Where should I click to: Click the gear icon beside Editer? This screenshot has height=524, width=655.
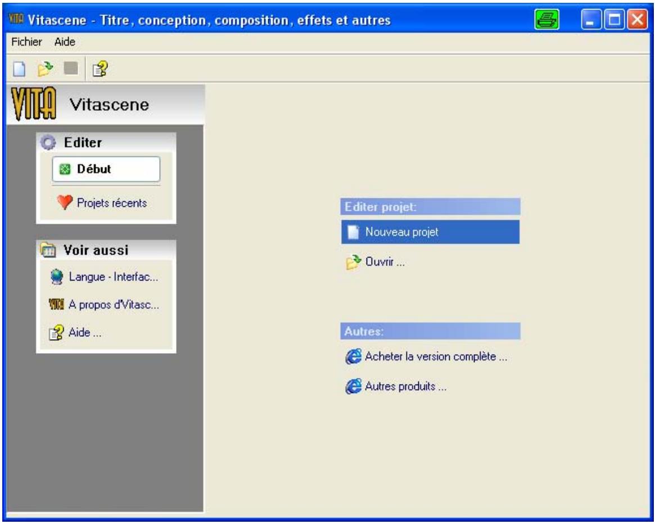(48, 142)
